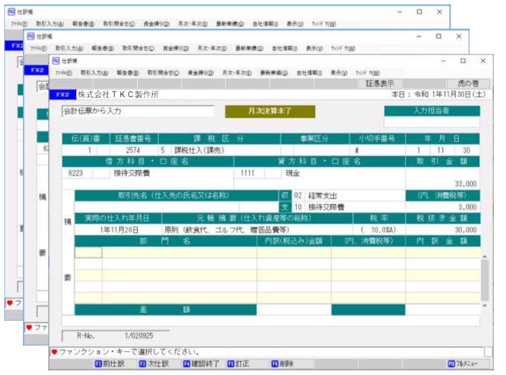Open the ファイル(F) menu in the front window
506x375 pixels.
click(64, 73)
